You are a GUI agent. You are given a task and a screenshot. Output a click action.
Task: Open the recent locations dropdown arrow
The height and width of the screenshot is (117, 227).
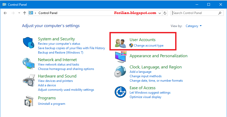point(19,13)
